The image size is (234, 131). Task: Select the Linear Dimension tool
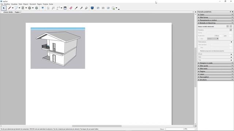(x=58, y=8)
